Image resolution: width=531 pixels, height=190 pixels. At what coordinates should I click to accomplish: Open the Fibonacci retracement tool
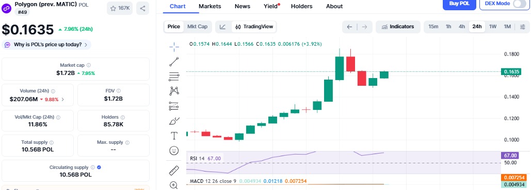pyautogui.click(x=174, y=77)
